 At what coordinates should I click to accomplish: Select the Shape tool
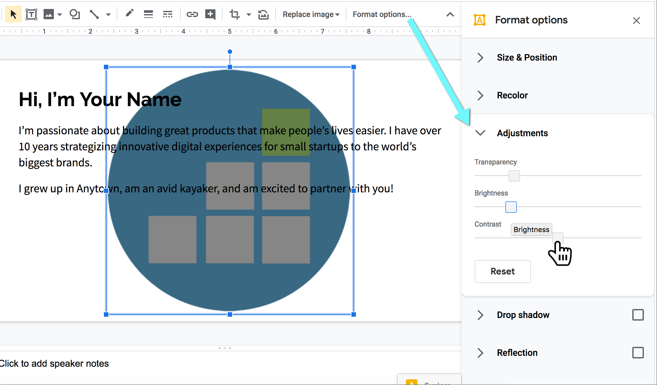pos(74,14)
